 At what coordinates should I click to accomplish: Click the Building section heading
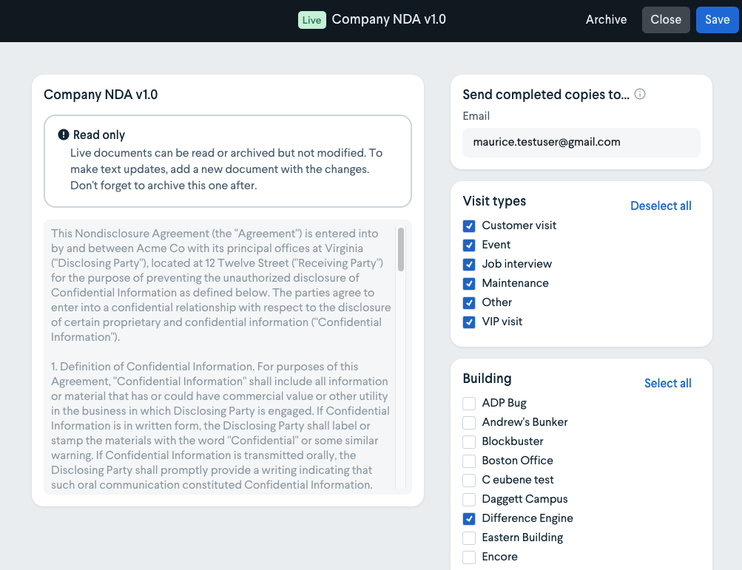pos(487,379)
